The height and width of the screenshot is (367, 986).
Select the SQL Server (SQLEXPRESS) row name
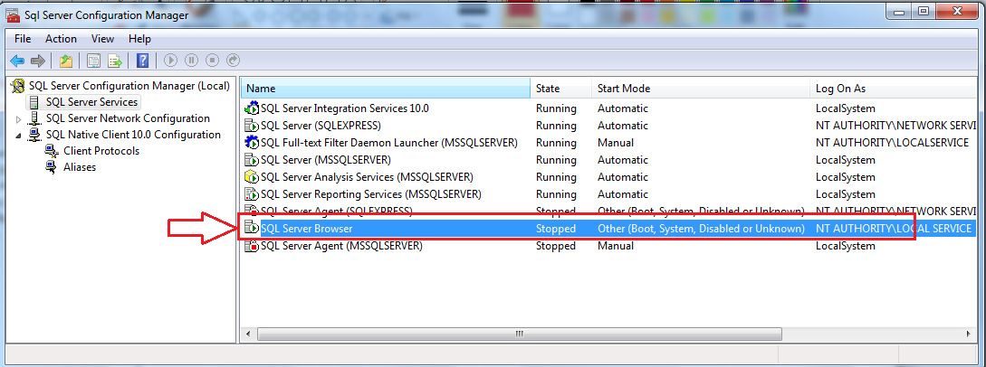coord(321,126)
